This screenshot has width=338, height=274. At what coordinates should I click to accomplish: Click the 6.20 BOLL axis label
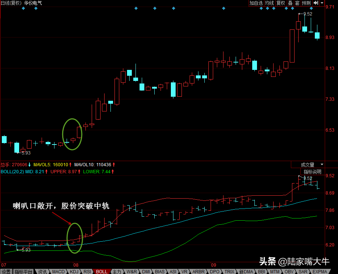click(x=330, y=245)
